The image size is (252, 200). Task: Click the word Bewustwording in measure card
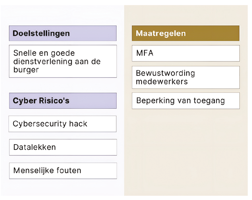(165, 73)
